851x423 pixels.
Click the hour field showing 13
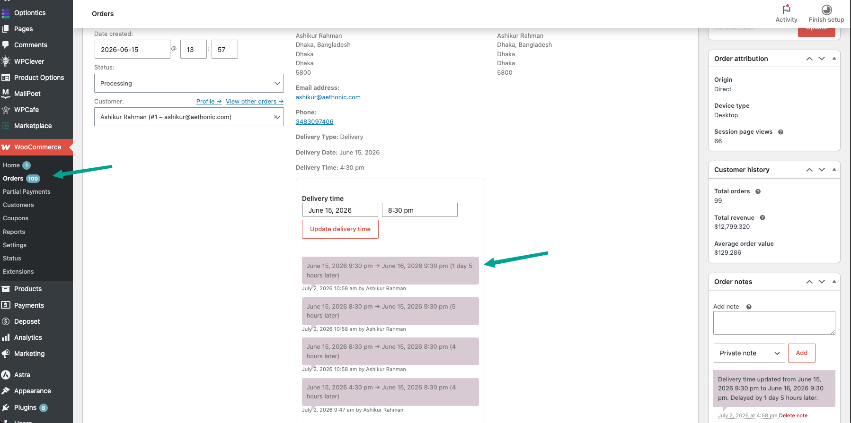point(194,49)
